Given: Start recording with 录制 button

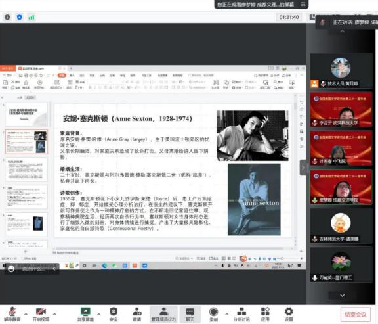Looking at the screenshot, I should (213, 314).
